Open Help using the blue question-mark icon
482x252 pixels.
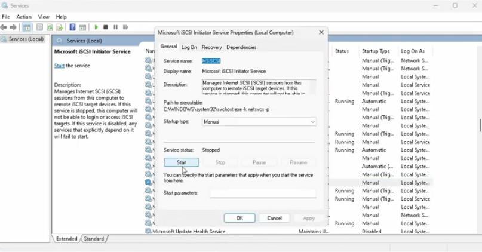72,27
